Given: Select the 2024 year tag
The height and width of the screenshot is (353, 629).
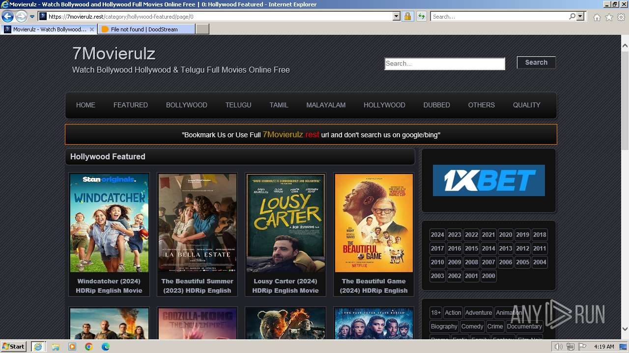Looking at the screenshot, I should pyautogui.click(x=437, y=235).
